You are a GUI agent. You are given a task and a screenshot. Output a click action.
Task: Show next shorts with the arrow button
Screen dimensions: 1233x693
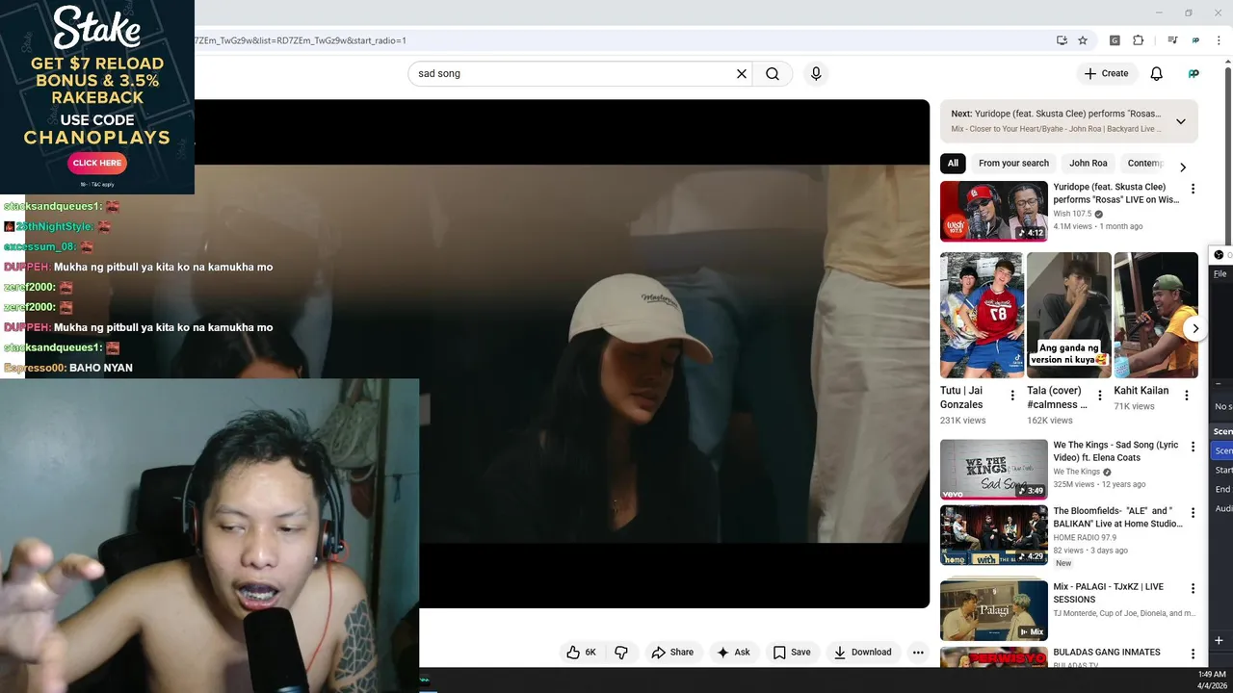click(1194, 328)
